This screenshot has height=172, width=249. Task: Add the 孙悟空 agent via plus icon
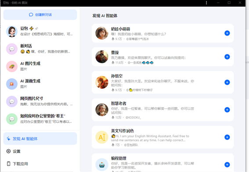pos(227,82)
